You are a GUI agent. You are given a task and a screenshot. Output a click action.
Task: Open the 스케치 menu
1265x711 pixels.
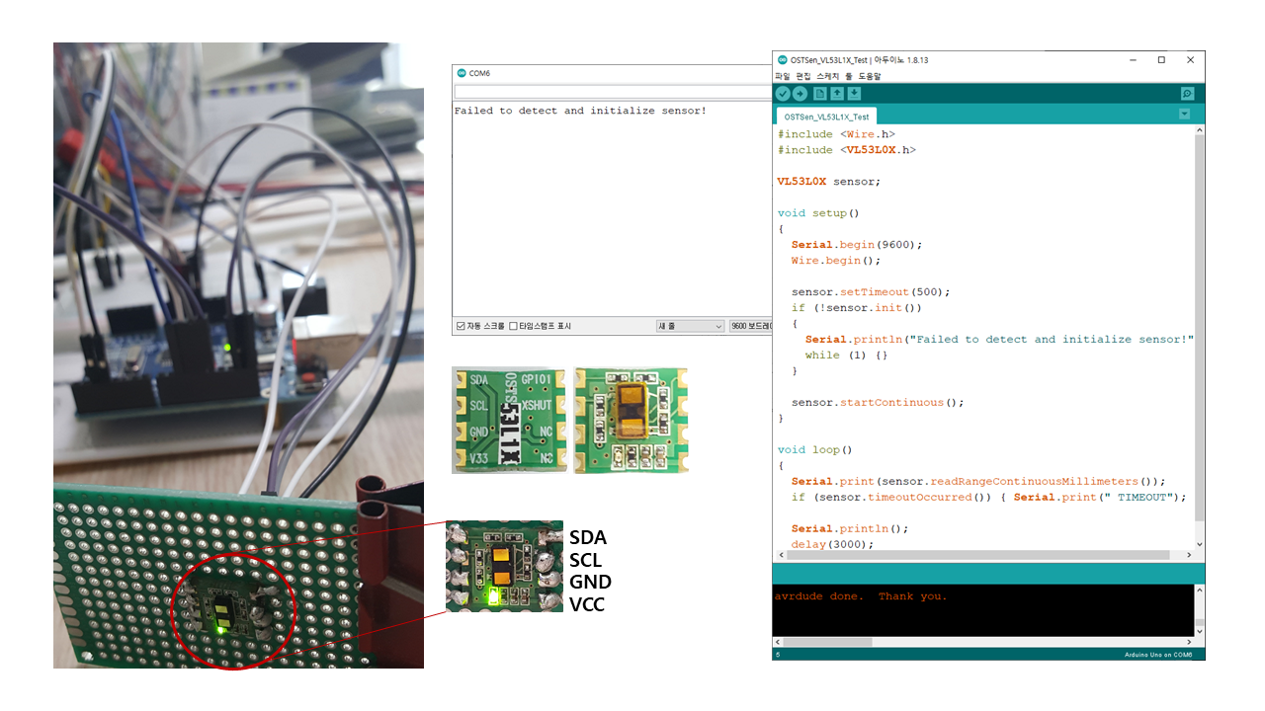coord(826,76)
